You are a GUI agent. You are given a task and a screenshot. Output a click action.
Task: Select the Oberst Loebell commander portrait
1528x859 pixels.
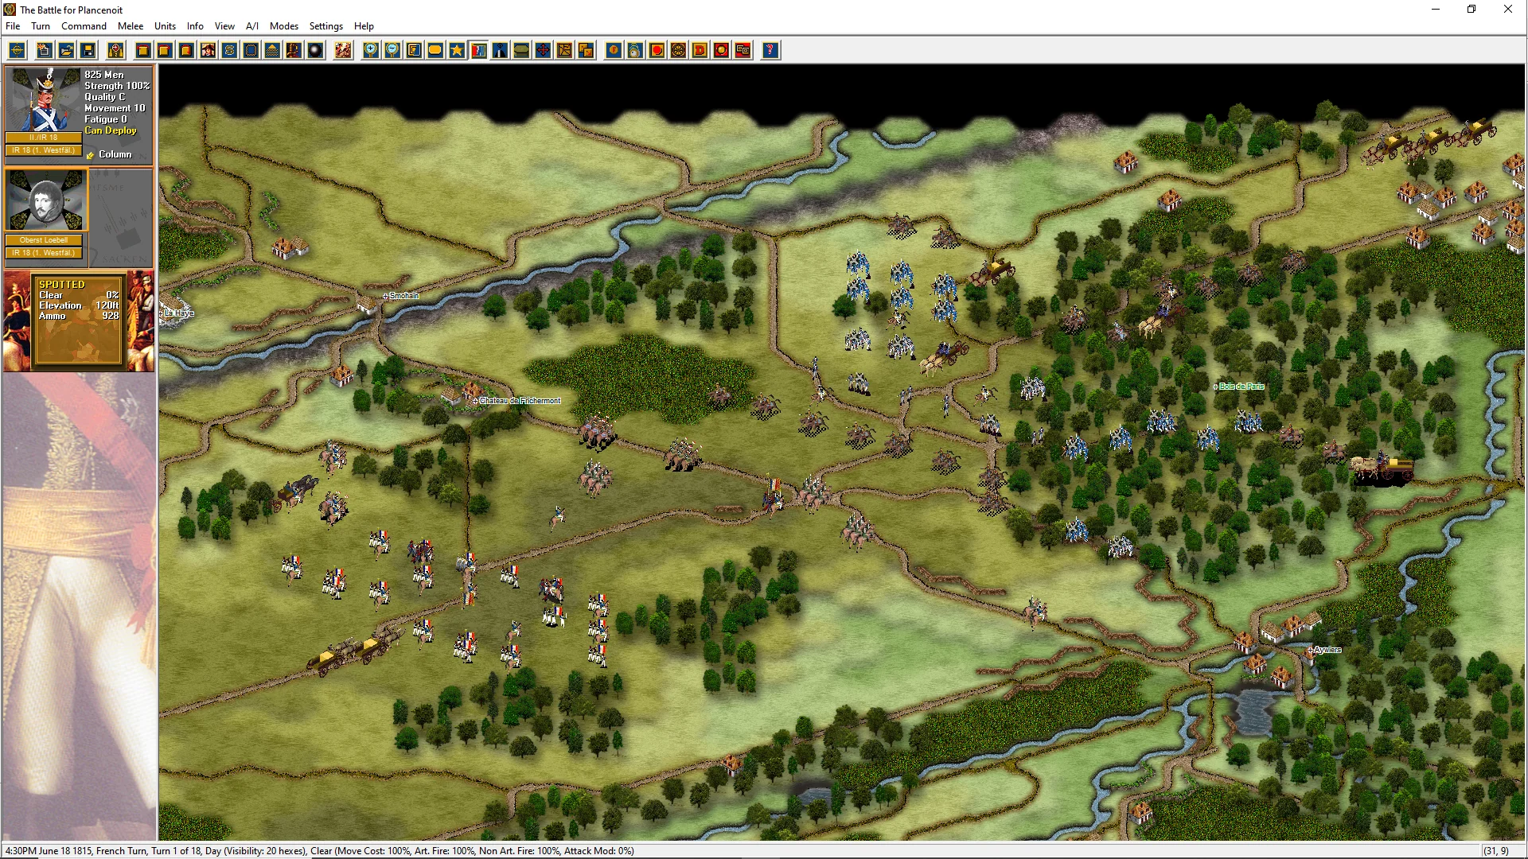pos(45,200)
